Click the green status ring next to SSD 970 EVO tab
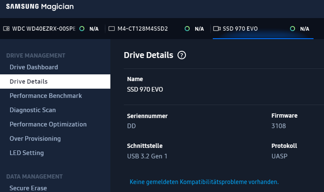The height and width of the screenshot is (192, 324). [x=293, y=29]
